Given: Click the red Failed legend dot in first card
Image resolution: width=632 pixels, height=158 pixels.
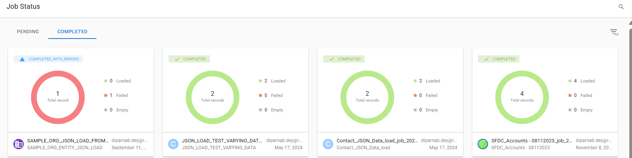Looking at the screenshot, I should pyautogui.click(x=106, y=95).
